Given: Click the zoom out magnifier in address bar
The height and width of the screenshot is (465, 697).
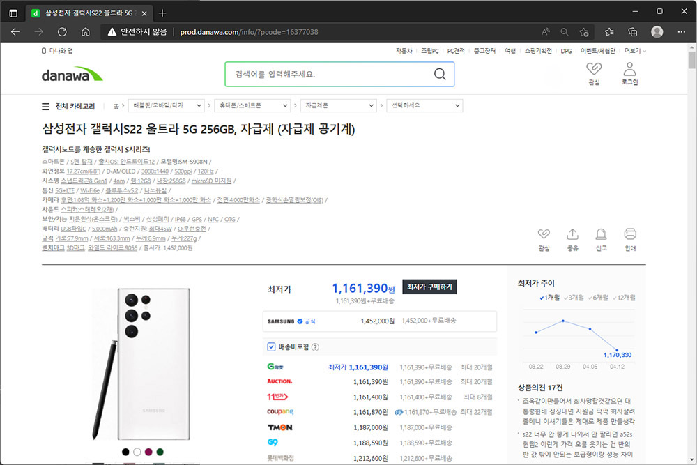Looking at the screenshot, I should (565, 32).
